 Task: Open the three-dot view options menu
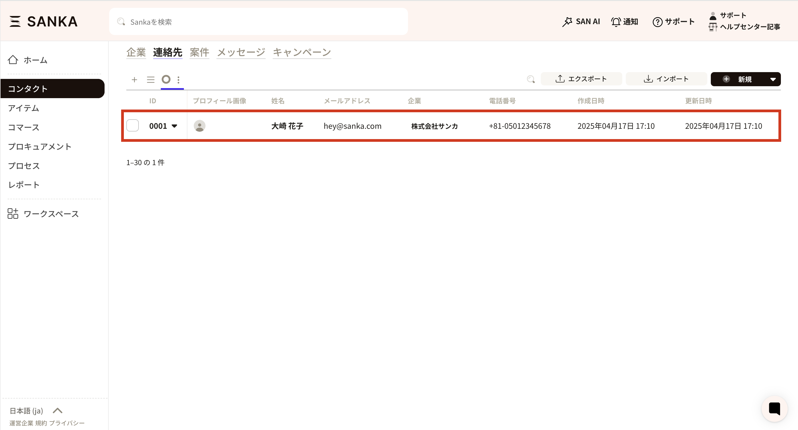[x=178, y=80]
